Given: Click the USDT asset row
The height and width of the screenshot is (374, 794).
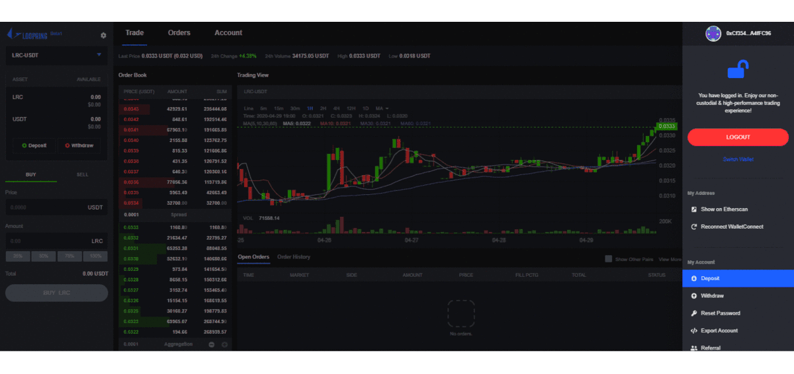Looking at the screenshot, I should pos(56,122).
